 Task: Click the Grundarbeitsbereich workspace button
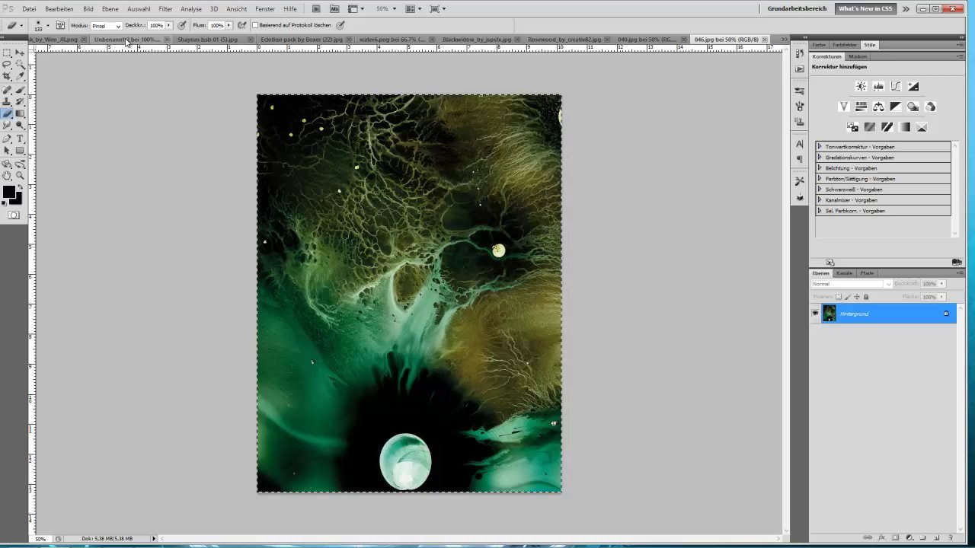coord(796,8)
